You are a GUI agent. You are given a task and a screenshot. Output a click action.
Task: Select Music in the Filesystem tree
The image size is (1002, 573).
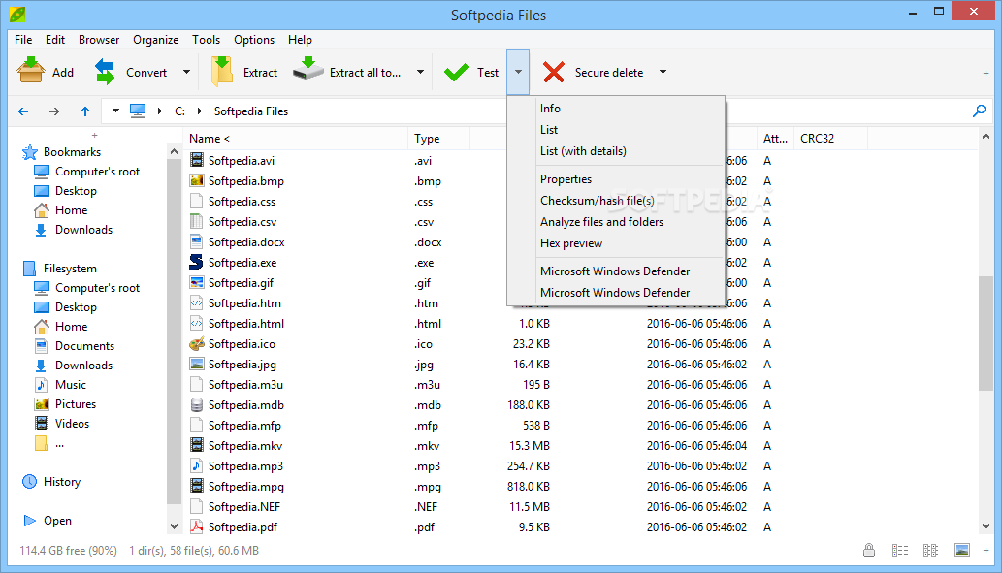coord(70,385)
